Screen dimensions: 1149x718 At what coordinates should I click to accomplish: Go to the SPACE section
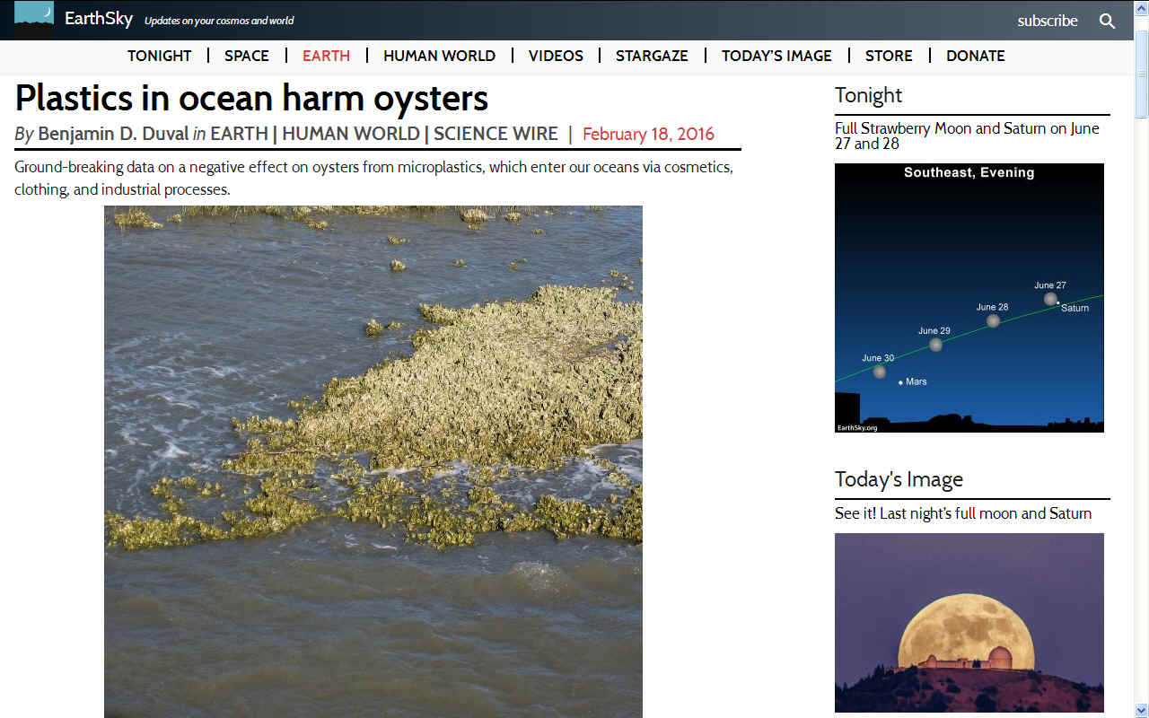[247, 56]
